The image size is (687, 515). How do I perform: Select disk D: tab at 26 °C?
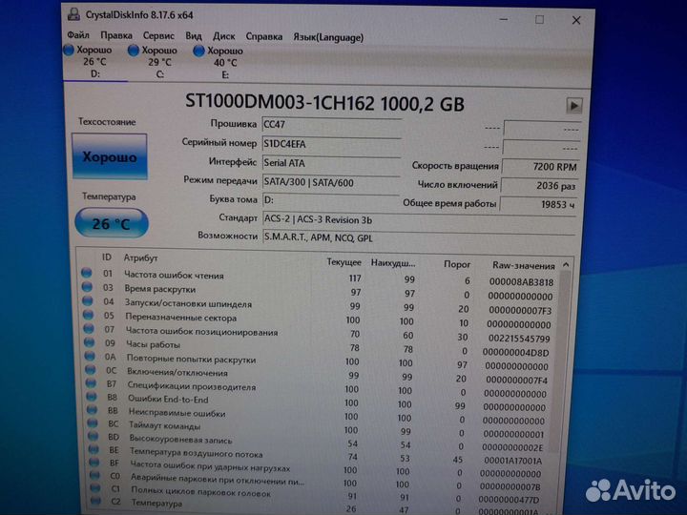(x=94, y=62)
